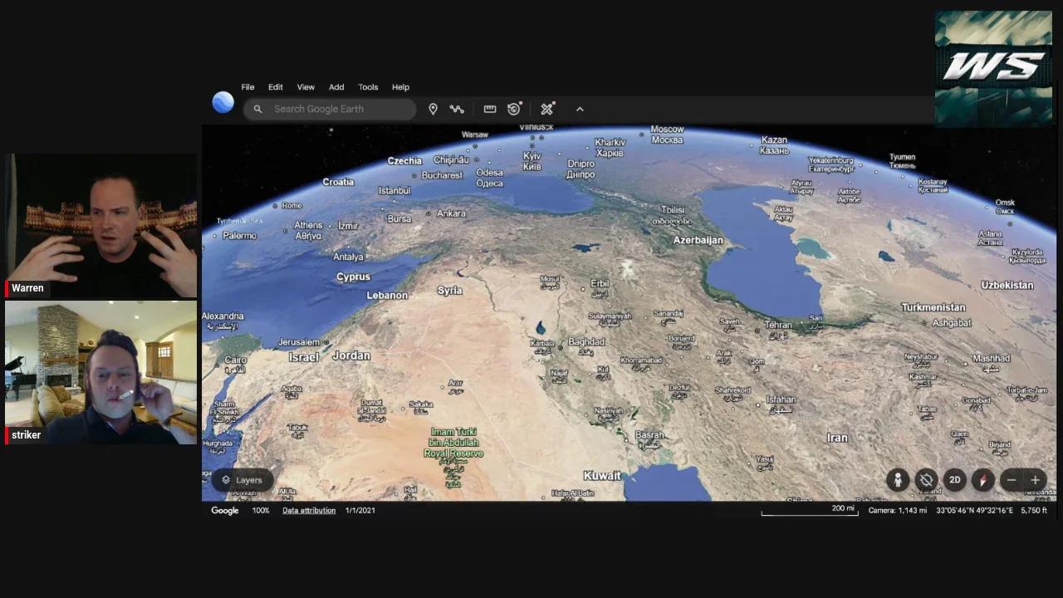
Task: Click inside the Search Google Earth field
Action: click(x=332, y=109)
